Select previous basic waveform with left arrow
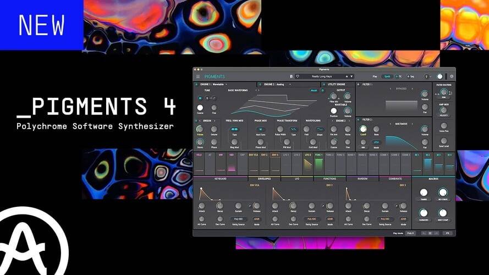This screenshot has height=275, width=489. 256,90
